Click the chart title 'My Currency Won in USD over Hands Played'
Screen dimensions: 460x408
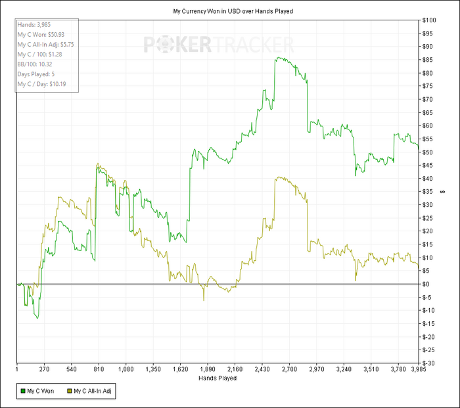[233, 11]
